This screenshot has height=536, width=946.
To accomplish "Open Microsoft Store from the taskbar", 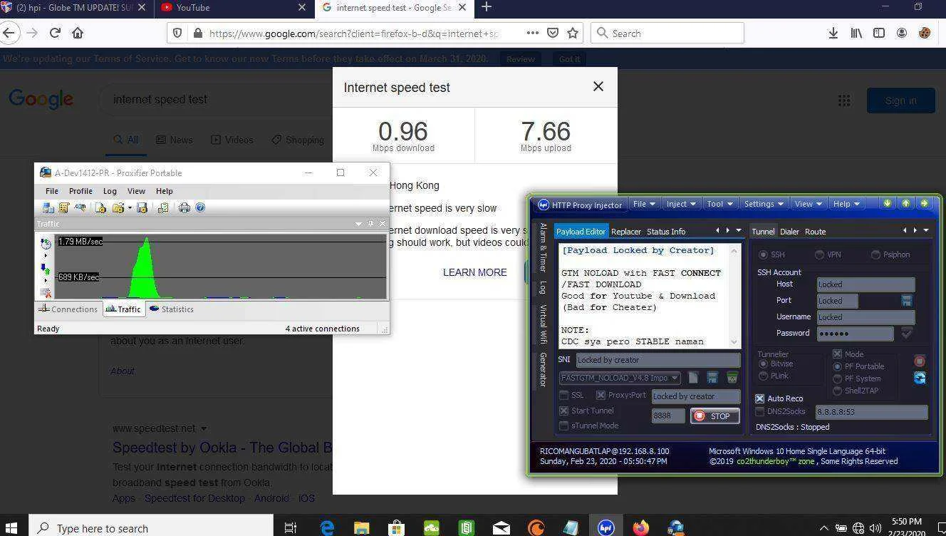I will pos(397,527).
